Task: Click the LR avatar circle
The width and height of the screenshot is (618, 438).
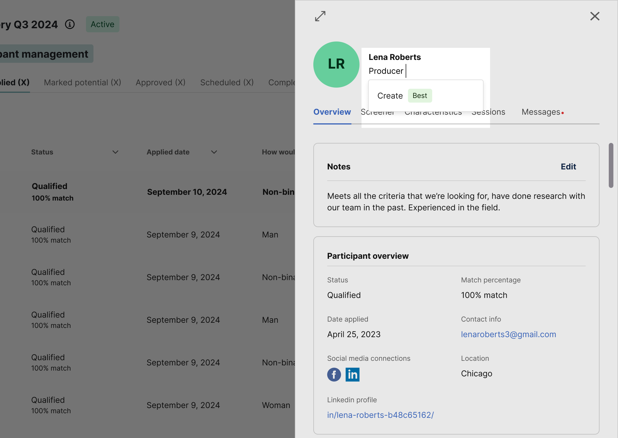Action: (x=336, y=65)
